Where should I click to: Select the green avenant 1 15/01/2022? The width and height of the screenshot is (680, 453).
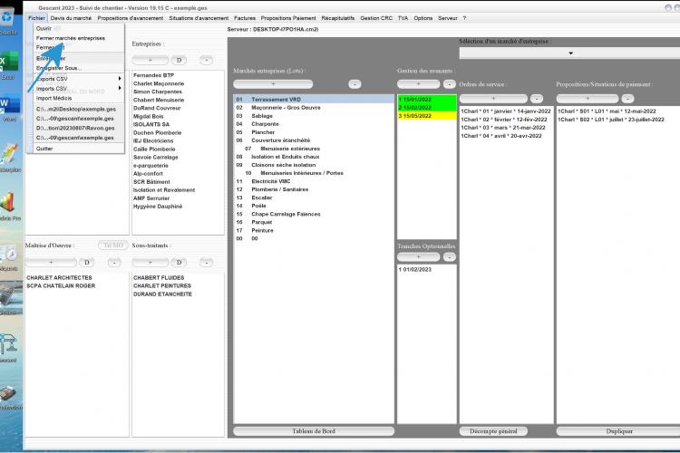(x=427, y=100)
